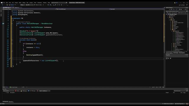
Task: Click the screwdriver quick actions icon on line 25
Action: 10,59
